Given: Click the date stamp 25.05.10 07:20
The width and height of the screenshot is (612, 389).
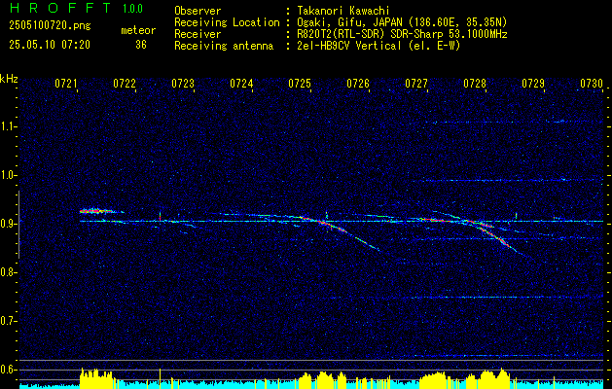Looking at the screenshot, I should [x=50, y=45].
